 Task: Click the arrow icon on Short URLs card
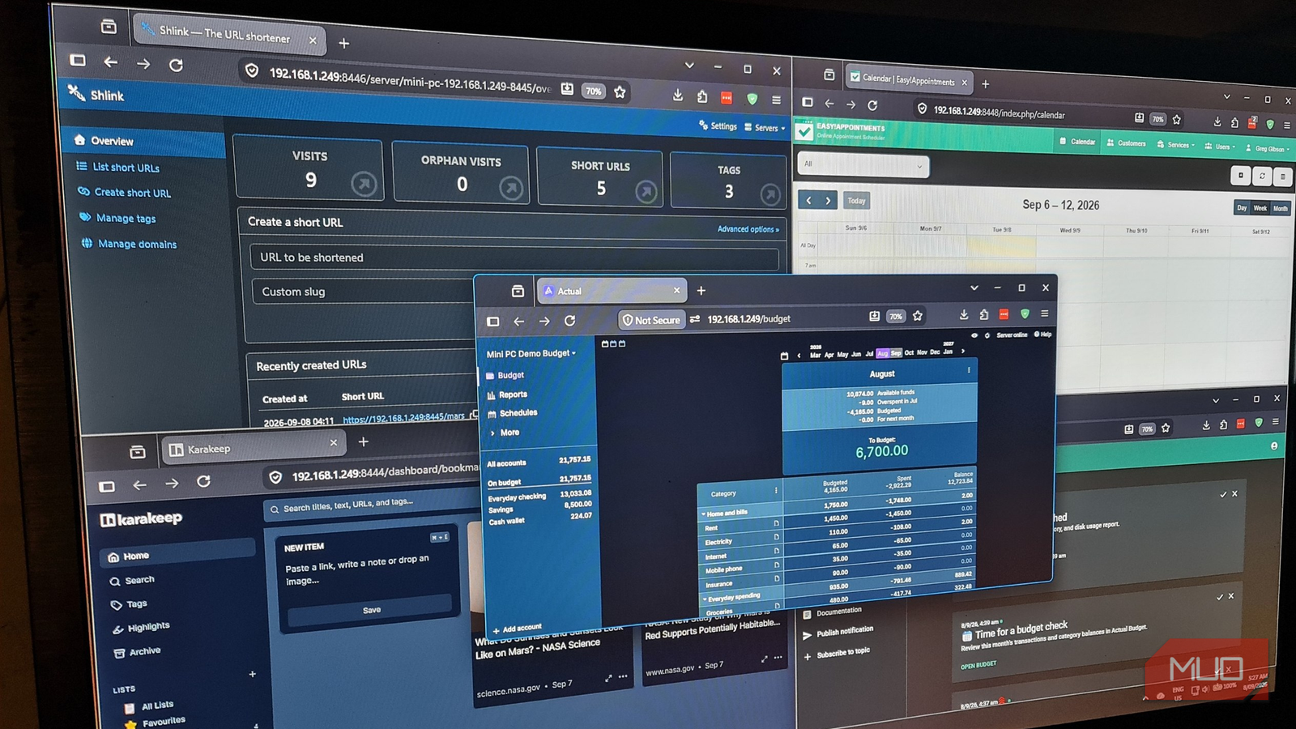tap(646, 192)
